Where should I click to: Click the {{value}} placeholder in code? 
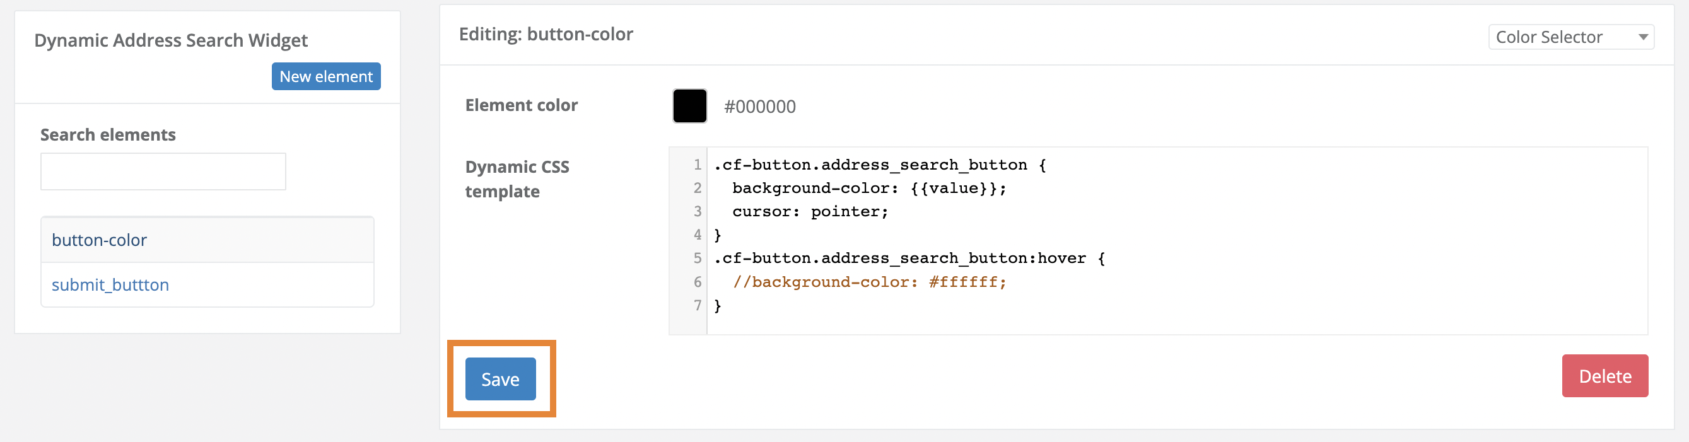pyautogui.click(x=959, y=188)
